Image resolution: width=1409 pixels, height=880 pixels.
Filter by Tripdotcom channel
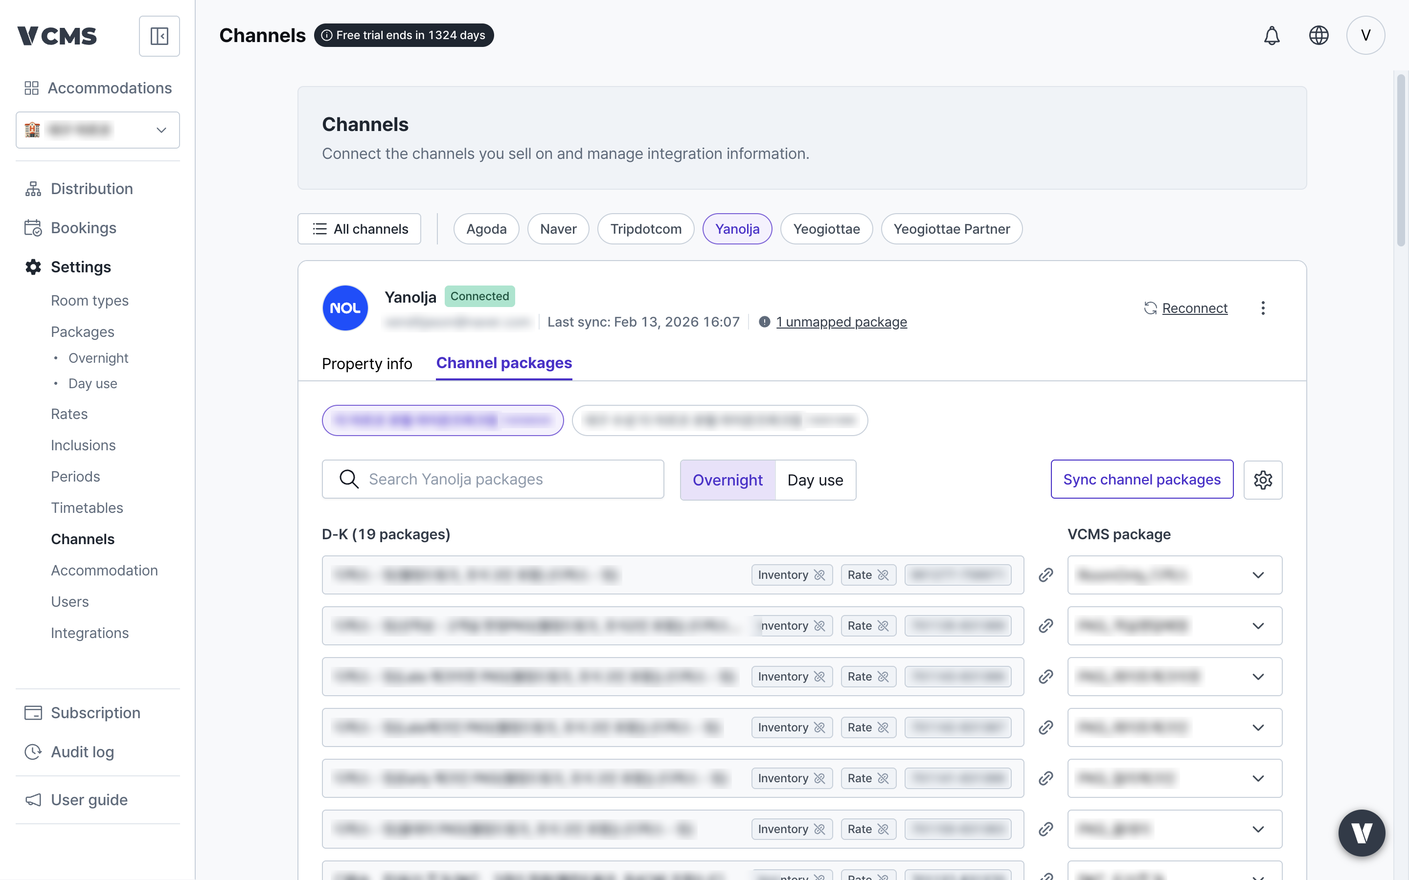[646, 229]
